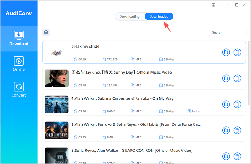251x164 pixels.
Task: Click 320Kb/s bitrate on Jay Chou row
Action: tap(169, 85)
